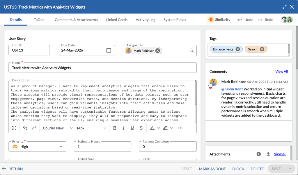Screen dimensions: 298x175
Task: Add a new attachment with plus icon
Action: tap(259, 154)
